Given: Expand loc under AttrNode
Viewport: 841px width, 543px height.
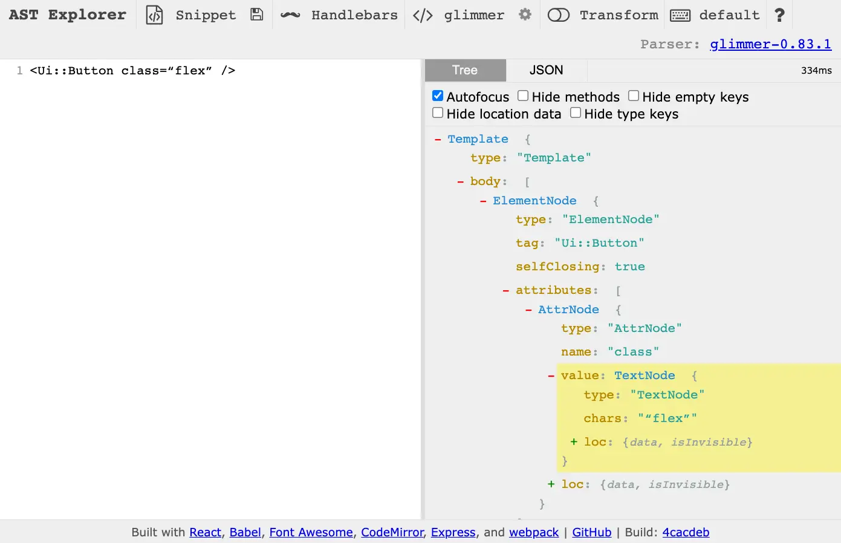Looking at the screenshot, I should 551,484.
